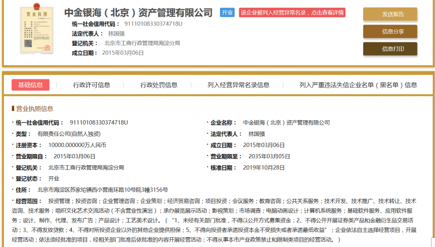The width and height of the screenshot is (435, 247).
Task: Click the 住所 address text
Action: (103, 190)
